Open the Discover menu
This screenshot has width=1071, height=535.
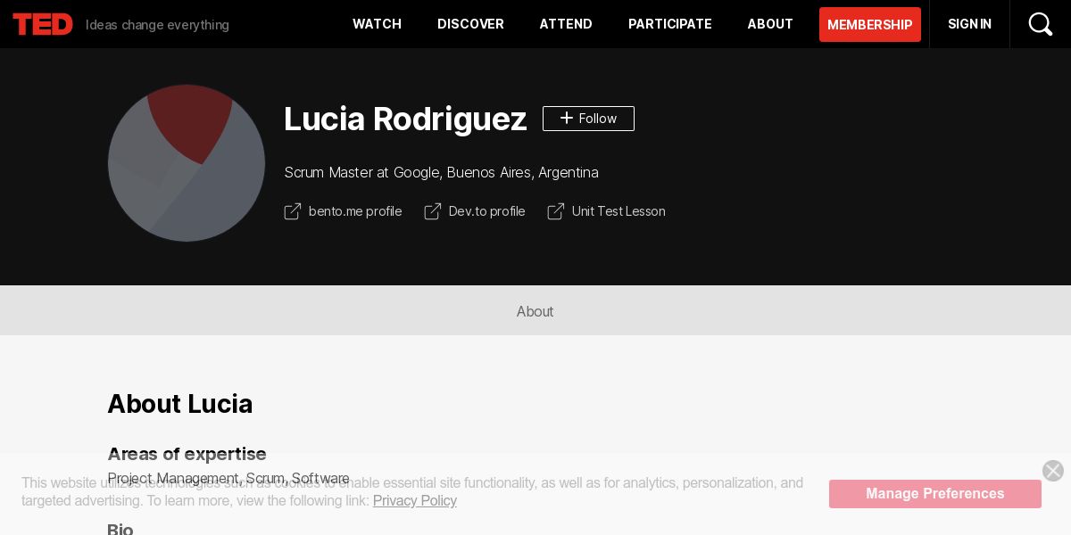point(470,24)
